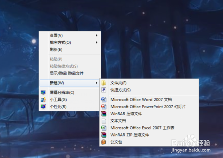Viewport: 223px width, 158px height.
Task: Select the 粘贴(P) menu entry
Action: (70, 59)
